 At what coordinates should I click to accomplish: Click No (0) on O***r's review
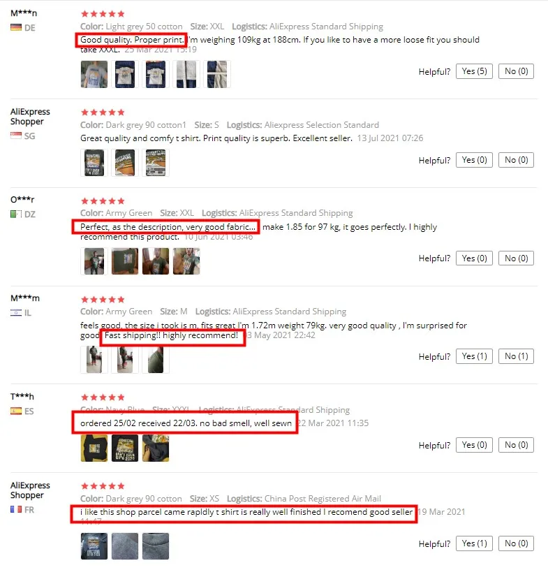(516, 258)
